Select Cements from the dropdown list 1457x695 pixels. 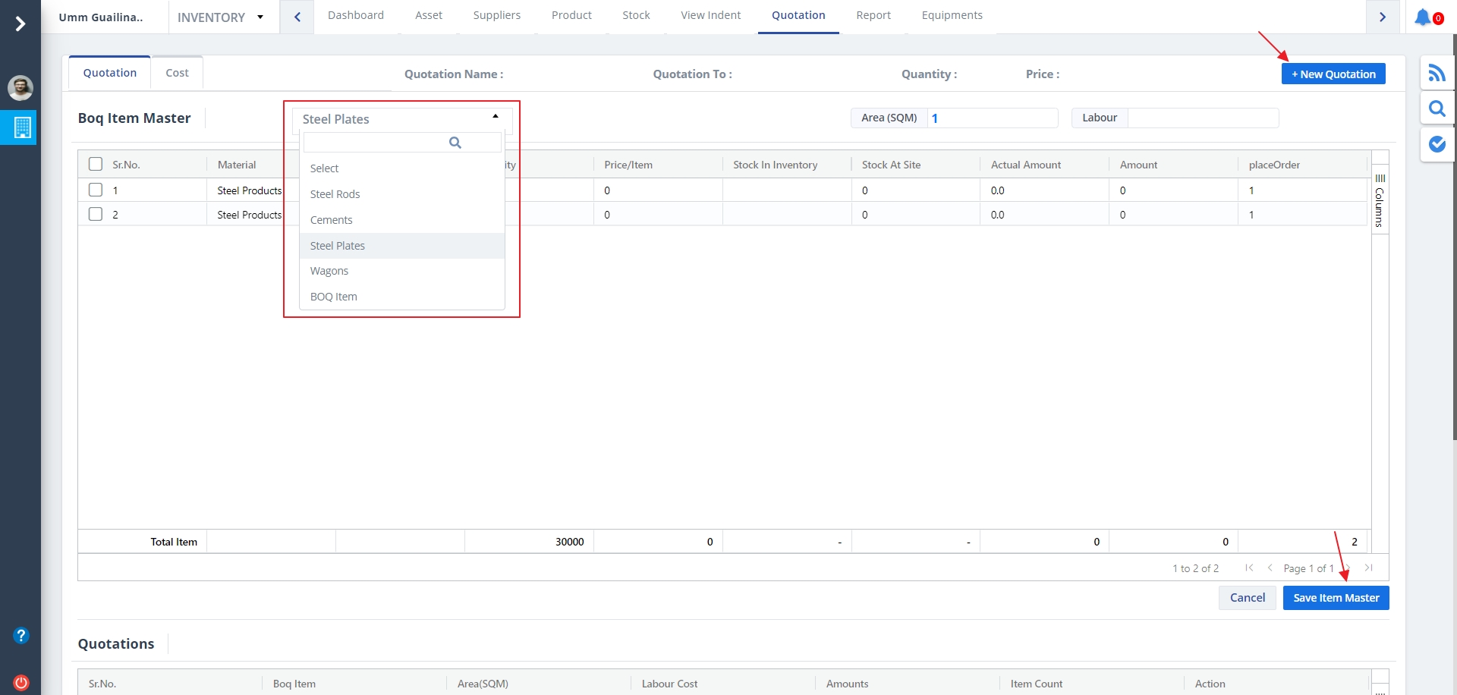click(332, 220)
